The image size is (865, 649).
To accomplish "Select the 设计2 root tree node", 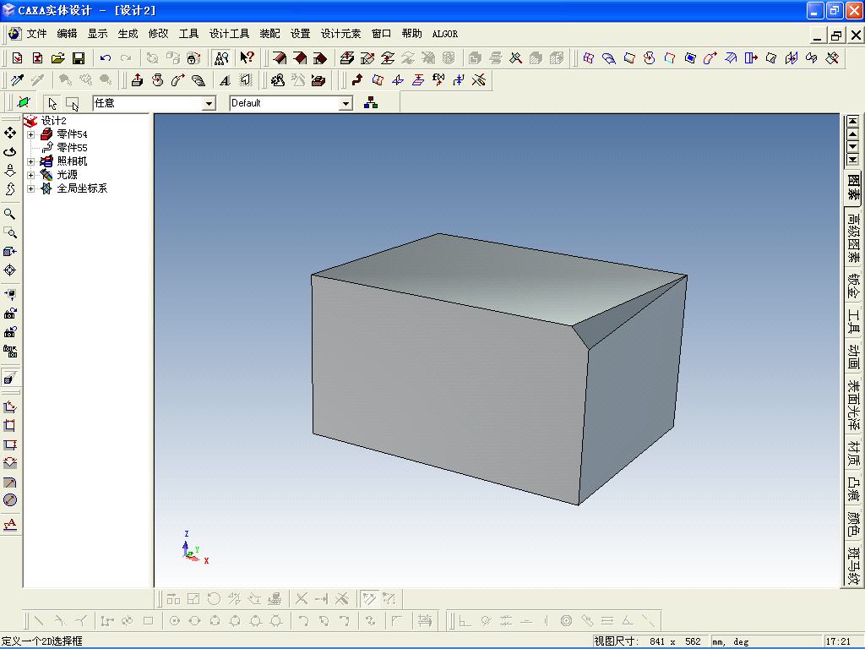I will pyautogui.click(x=54, y=121).
